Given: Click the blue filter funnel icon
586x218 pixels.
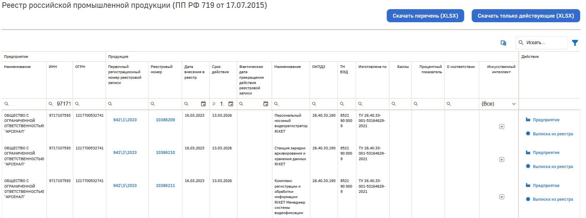Looking at the screenshot, I should click(x=575, y=43).
